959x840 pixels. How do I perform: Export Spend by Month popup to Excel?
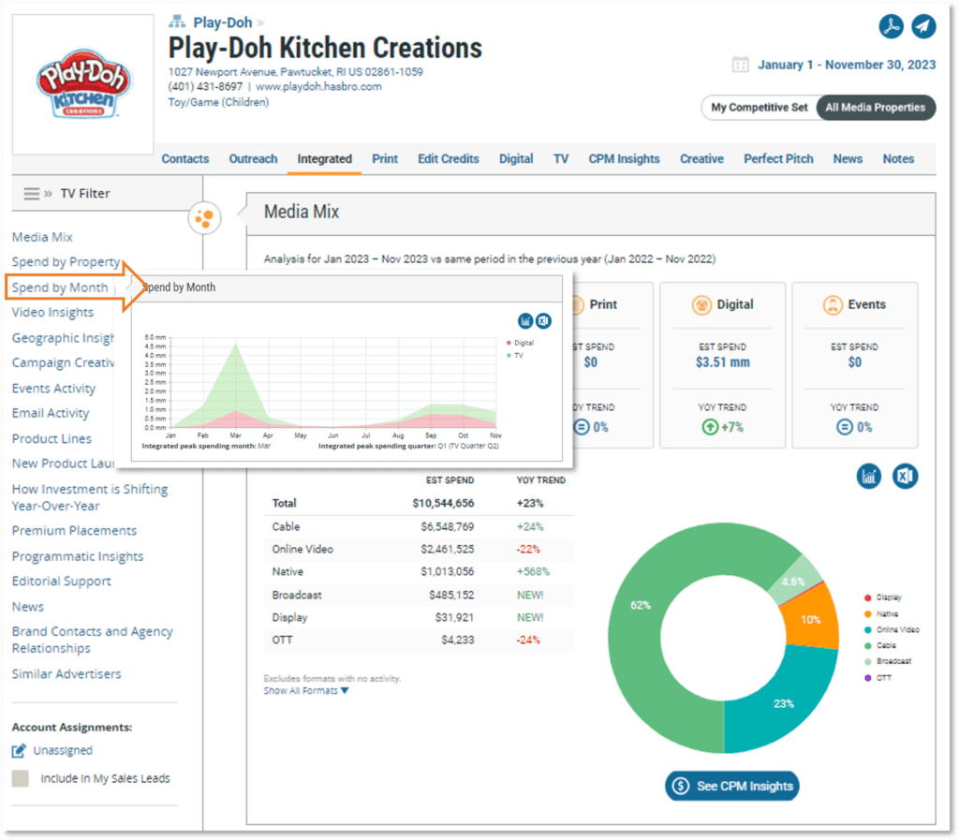click(544, 321)
